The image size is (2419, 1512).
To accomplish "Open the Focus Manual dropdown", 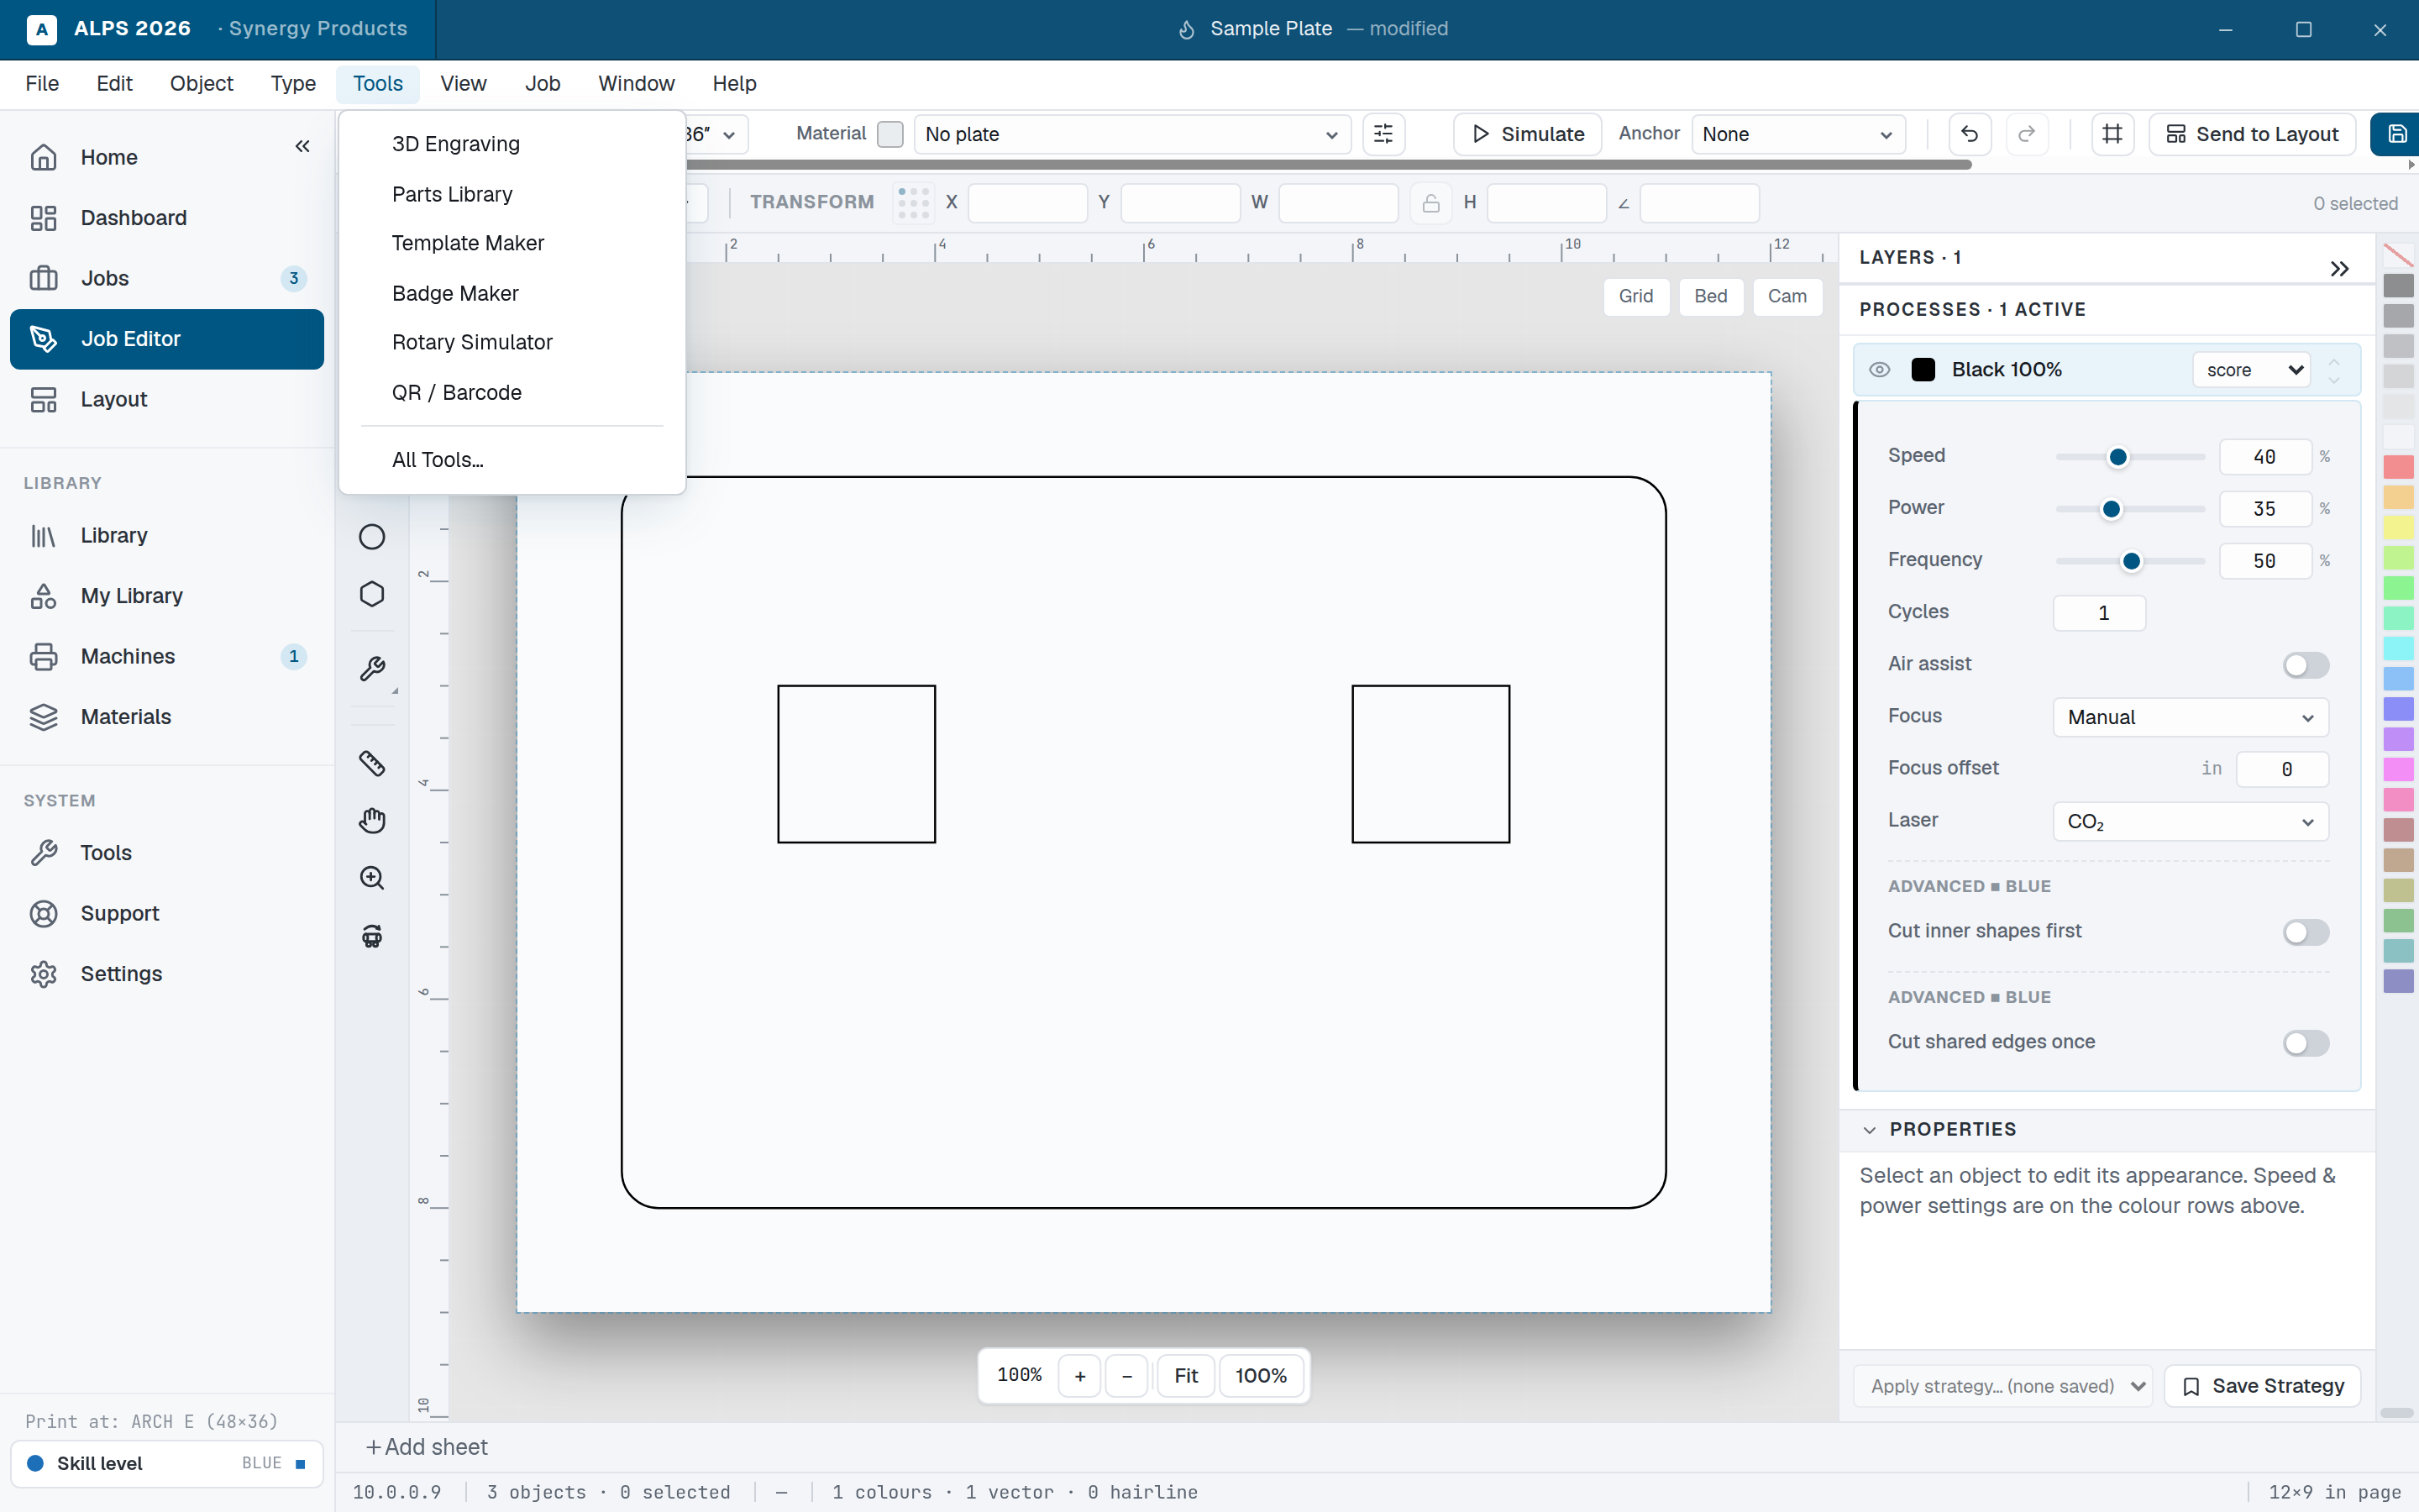I will click(x=2190, y=717).
